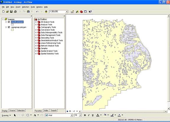Viewport: 170px width, 122px height.
Task: Click the Cut scissors icon
Action: click(x=20, y=11)
